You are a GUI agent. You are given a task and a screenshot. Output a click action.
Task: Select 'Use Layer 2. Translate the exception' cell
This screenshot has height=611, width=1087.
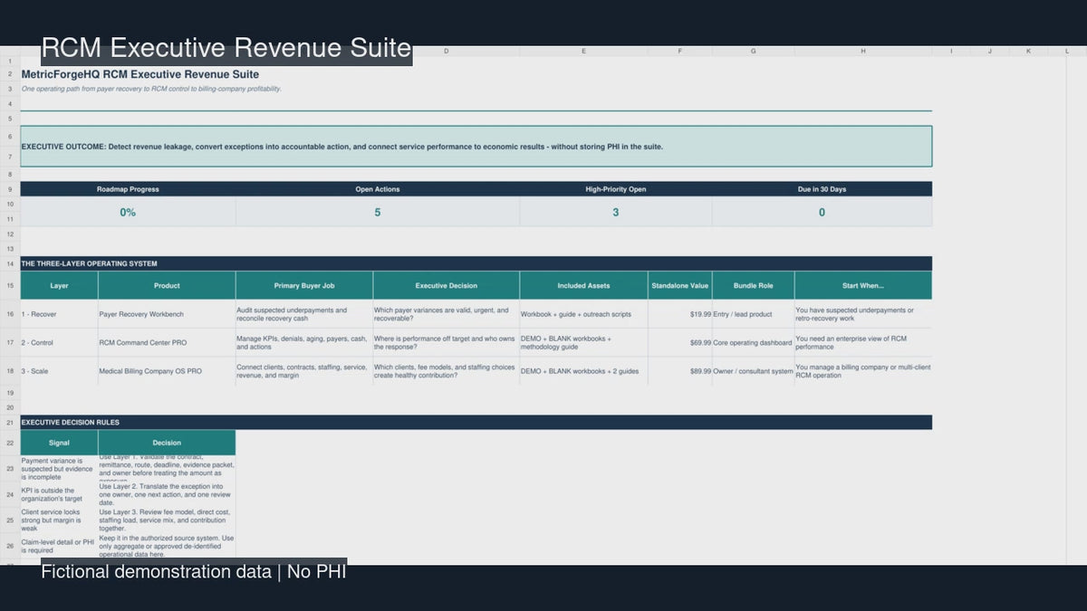(x=167, y=494)
